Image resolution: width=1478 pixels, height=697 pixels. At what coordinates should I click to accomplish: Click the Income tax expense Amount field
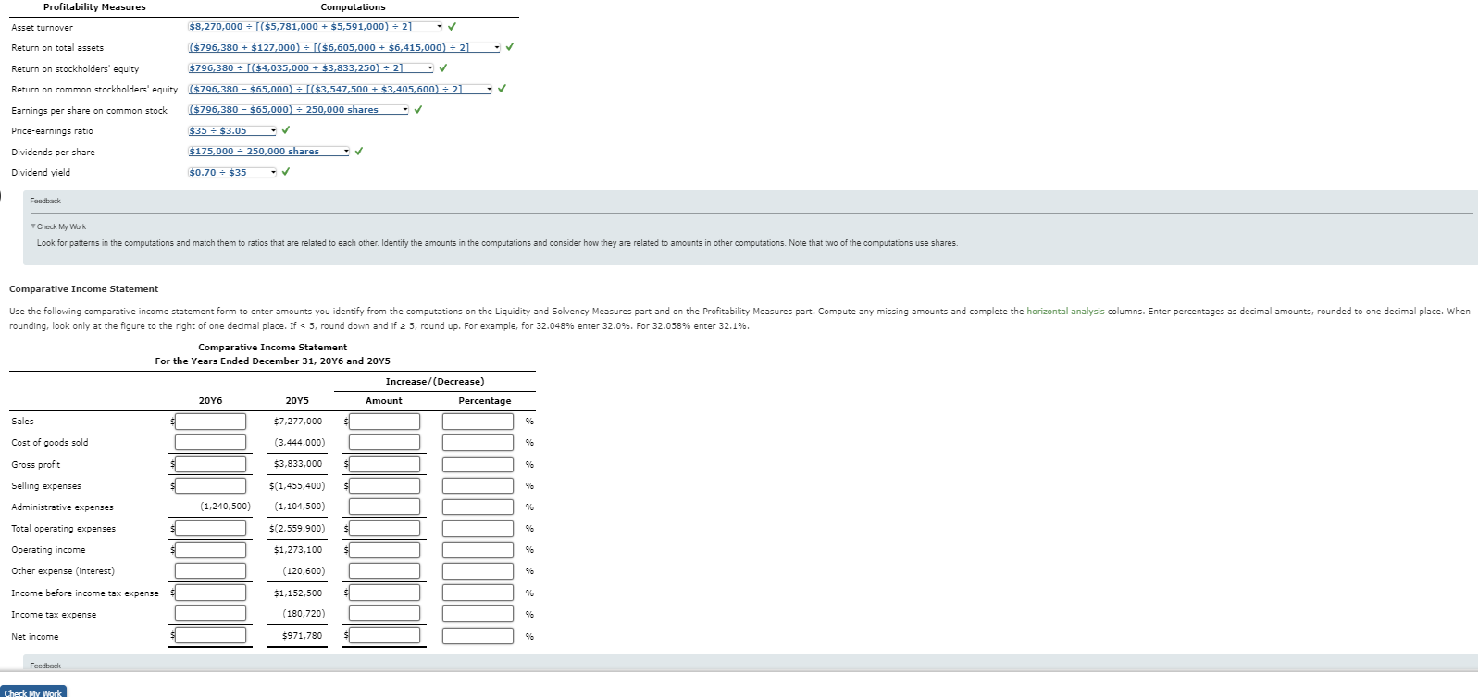coord(385,614)
